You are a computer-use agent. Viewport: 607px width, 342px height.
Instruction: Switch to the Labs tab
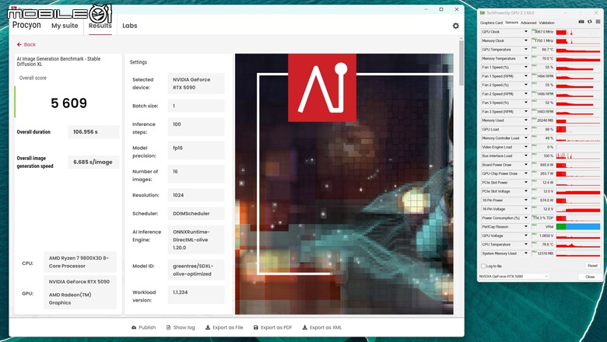pyautogui.click(x=130, y=26)
